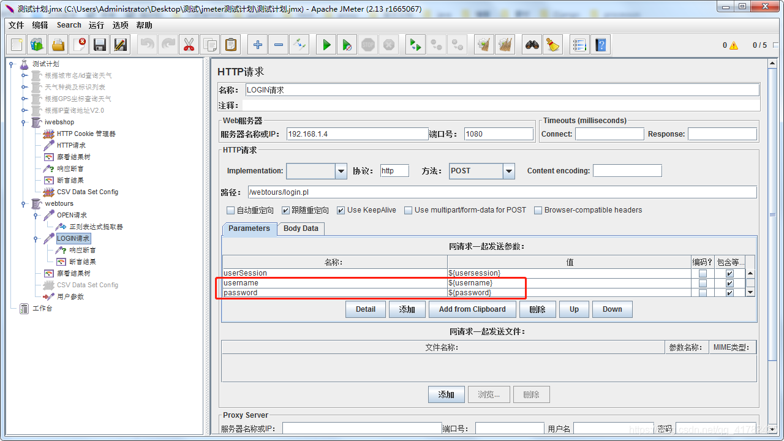
Task: Collapse the 测试计划 root node
Action: point(12,64)
